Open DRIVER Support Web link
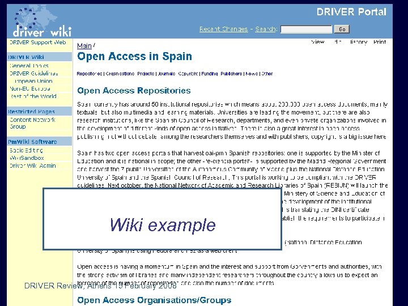Viewport: 408px width, 306px height. [x=38, y=42]
